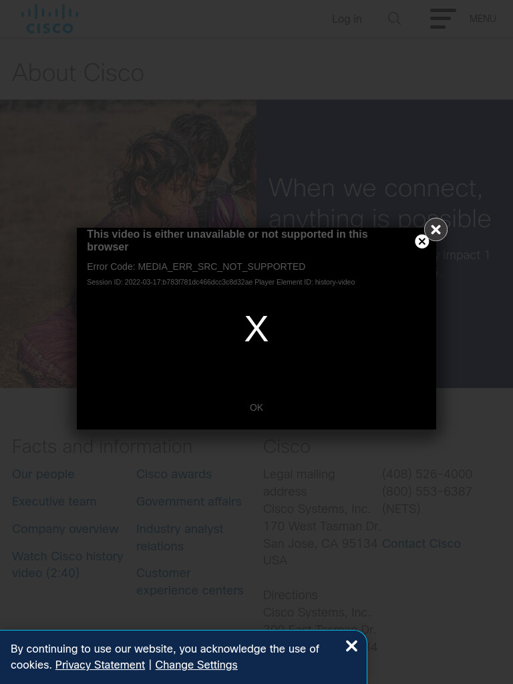Click Log in
The image size is (513, 684).
(347, 19)
